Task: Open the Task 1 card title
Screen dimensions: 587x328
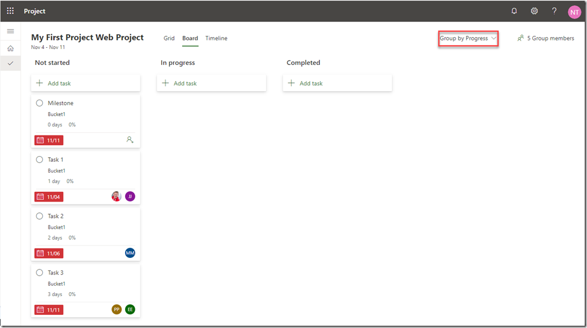Action: click(x=55, y=159)
